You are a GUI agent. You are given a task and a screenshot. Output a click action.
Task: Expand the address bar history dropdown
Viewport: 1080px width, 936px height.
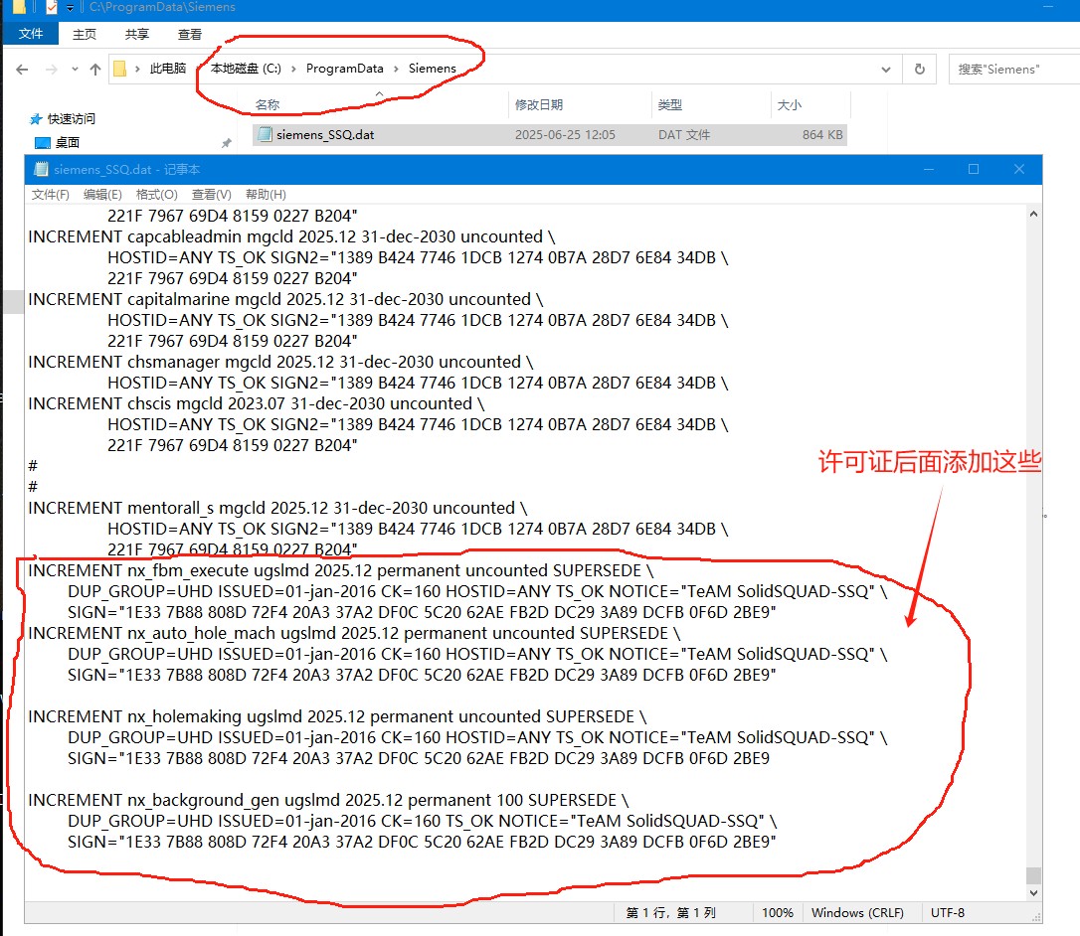886,69
